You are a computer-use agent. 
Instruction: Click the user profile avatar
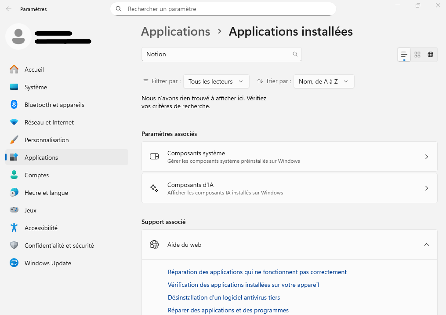pos(18,37)
